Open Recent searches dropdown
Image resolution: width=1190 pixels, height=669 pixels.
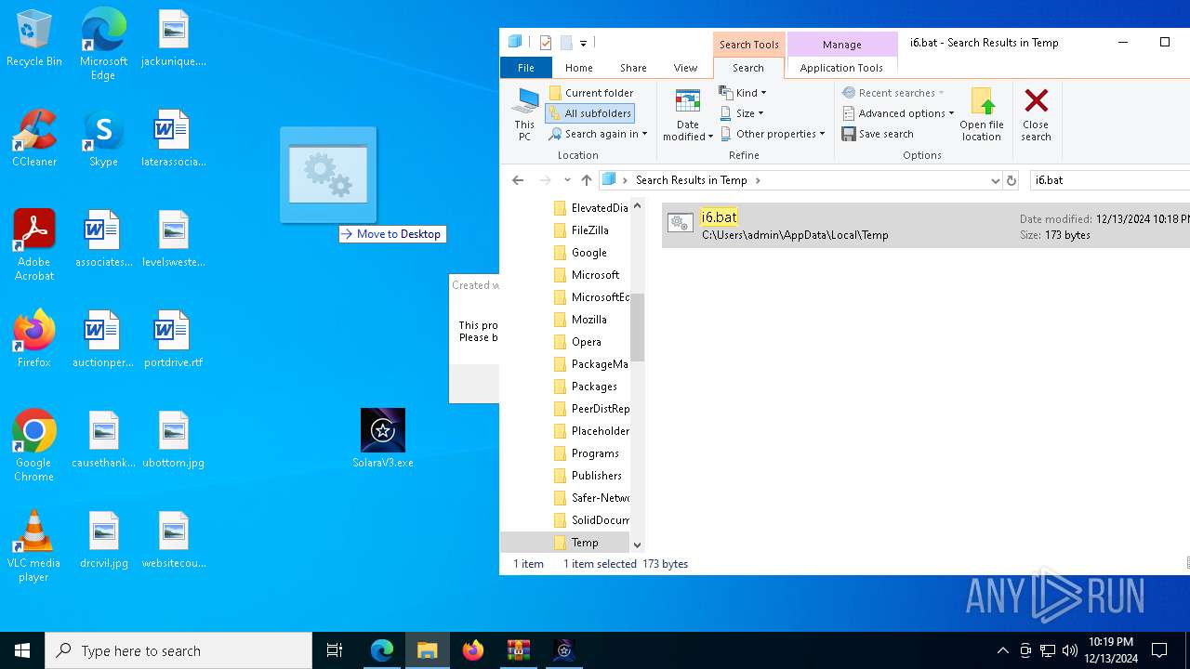pyautogui.click(x=893, y=93)
